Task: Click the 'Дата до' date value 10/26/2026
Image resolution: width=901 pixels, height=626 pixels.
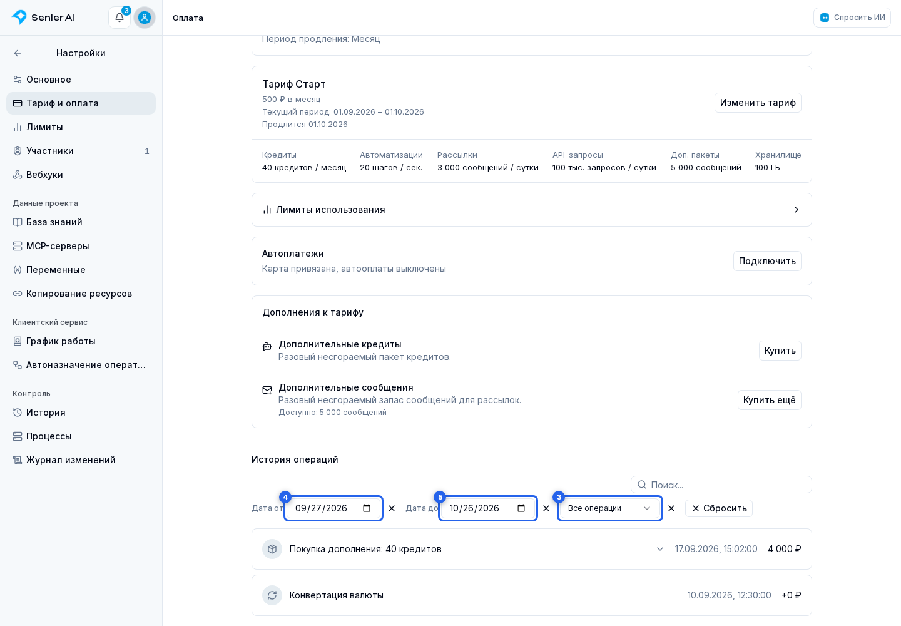Action: tap(474, 508)
